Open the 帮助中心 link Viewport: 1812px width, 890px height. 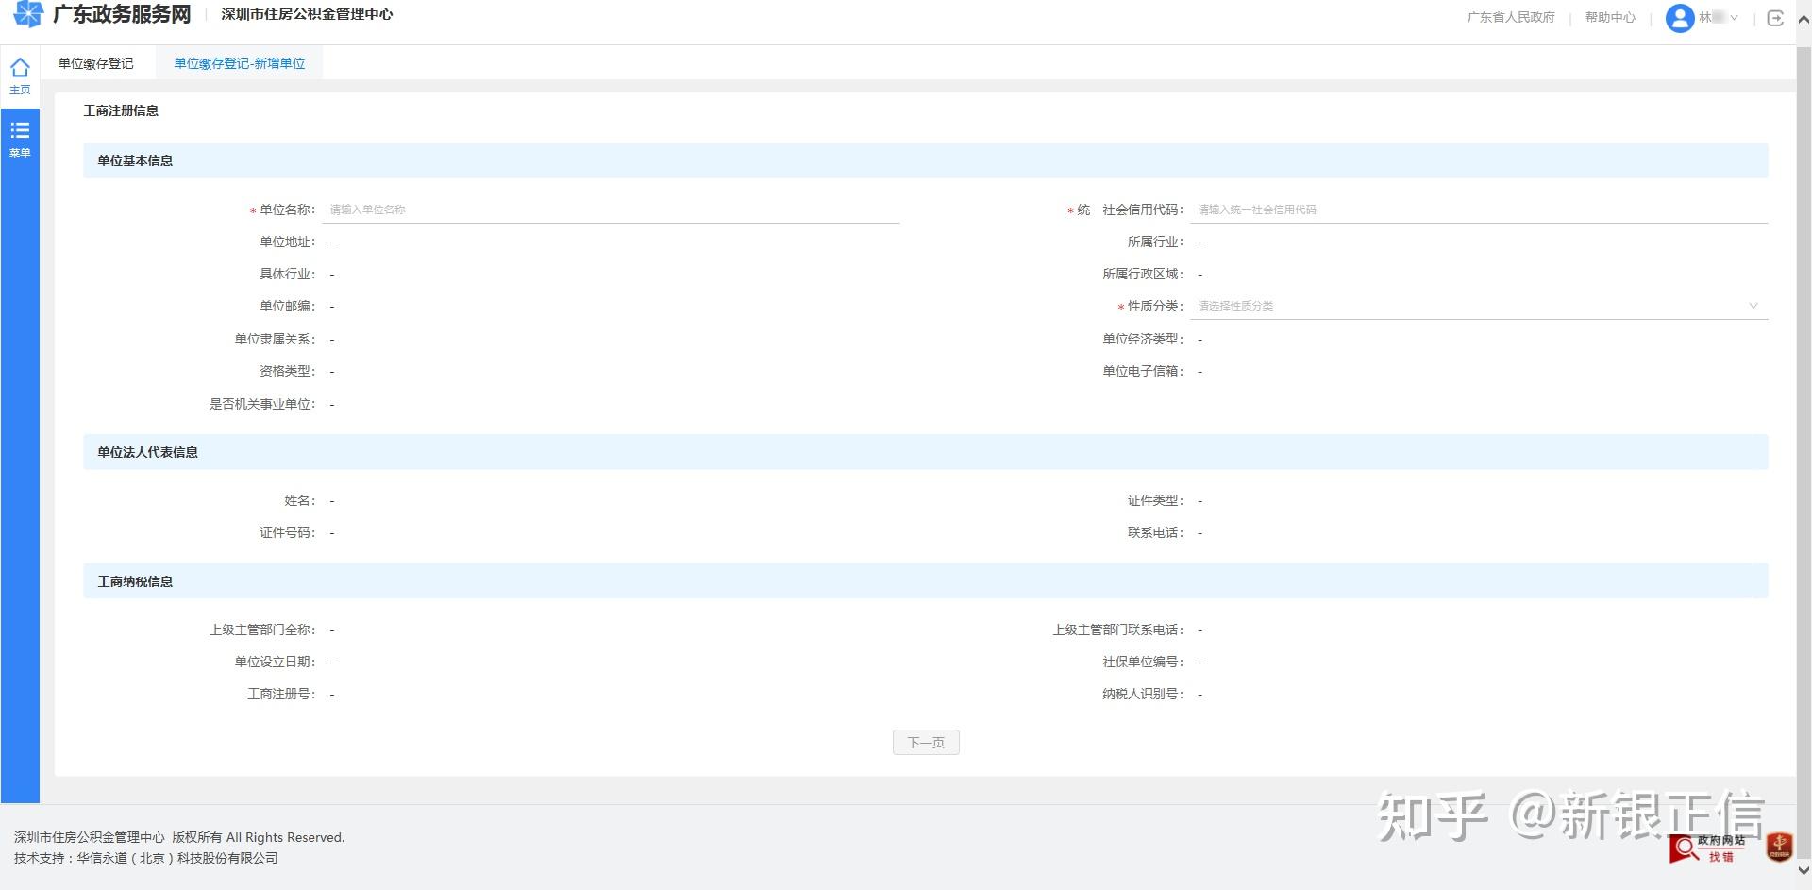point(1610,18)
